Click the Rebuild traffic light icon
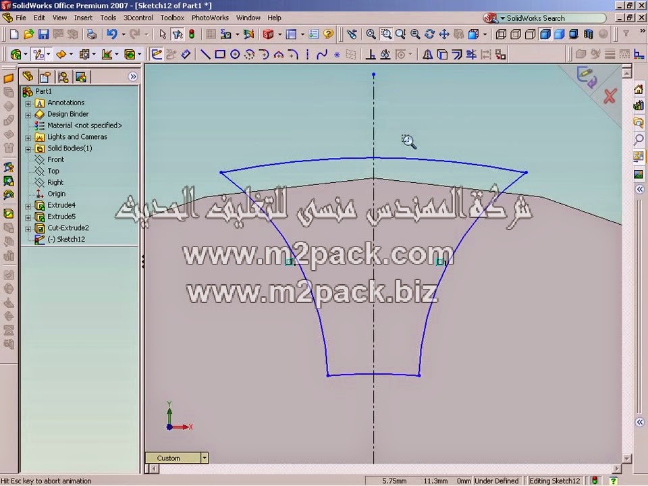 click(192, 34)
